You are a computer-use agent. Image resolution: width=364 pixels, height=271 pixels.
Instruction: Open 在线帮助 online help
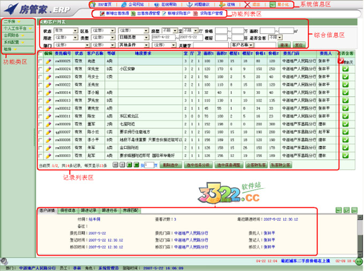point(165,4)
